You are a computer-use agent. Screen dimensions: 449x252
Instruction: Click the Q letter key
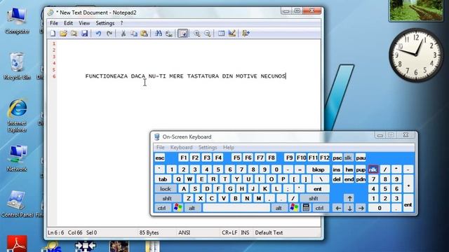pyautogui.click(x=178, y=179)
